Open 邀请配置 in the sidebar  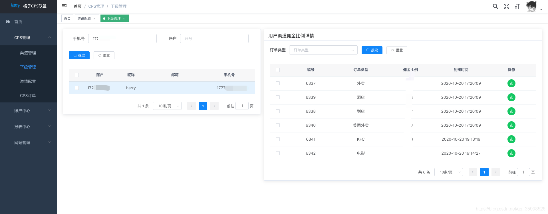click(x=29, y=81)
